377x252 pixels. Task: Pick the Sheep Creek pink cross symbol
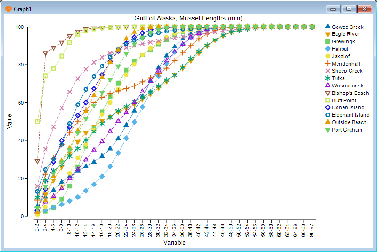coord(328,71)
